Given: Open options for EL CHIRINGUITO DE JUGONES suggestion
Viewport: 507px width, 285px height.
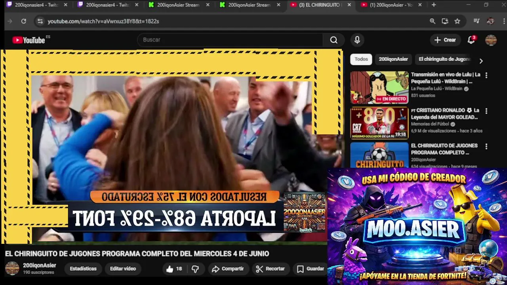Looking at the screenshot, I should (486, 146).
